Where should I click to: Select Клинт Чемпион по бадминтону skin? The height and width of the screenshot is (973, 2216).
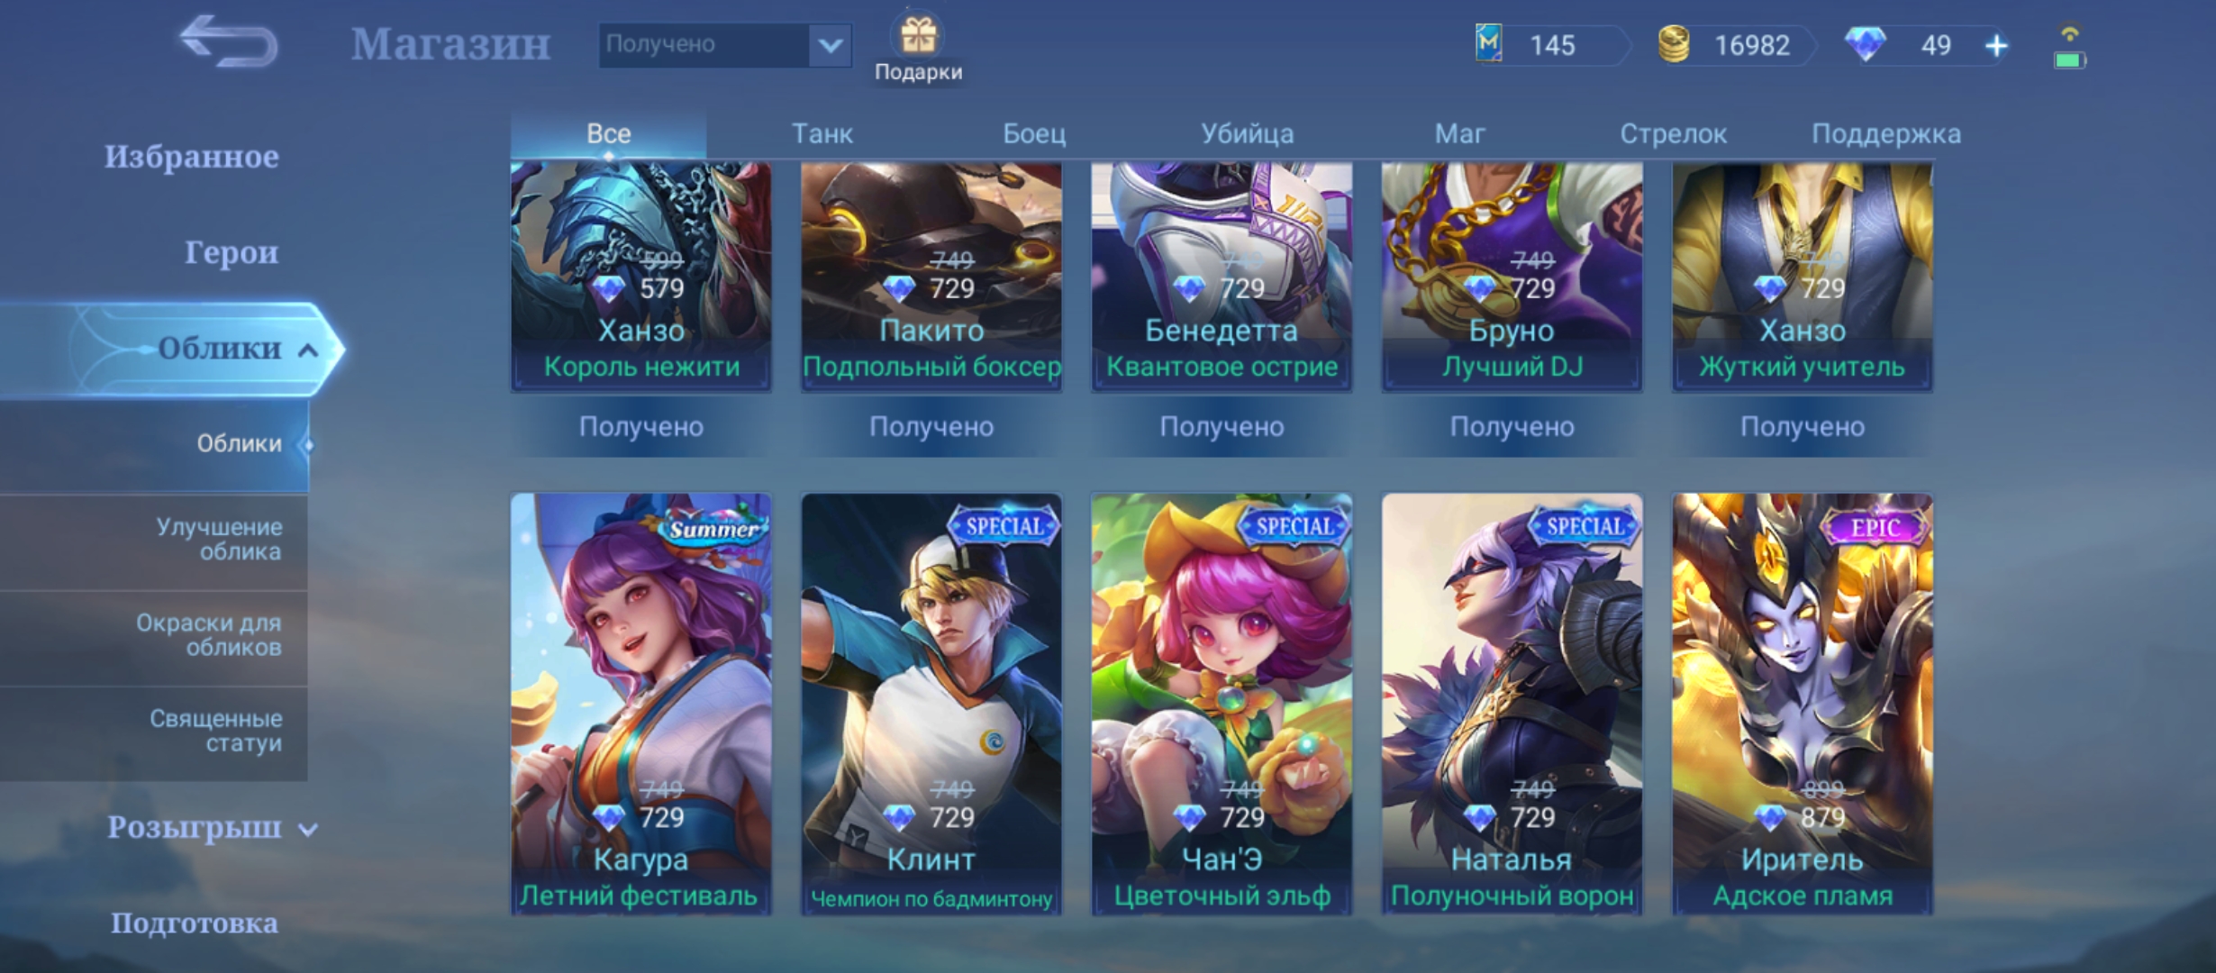[x=931, y=704]
